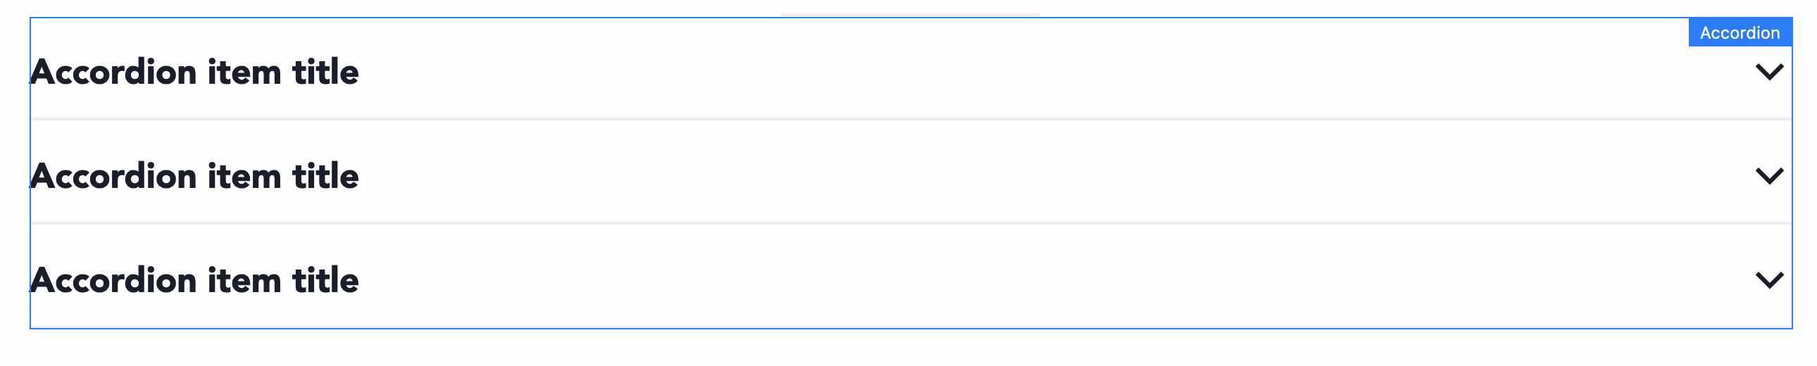Click empty space in the third accordion row

tap(987, 280)
